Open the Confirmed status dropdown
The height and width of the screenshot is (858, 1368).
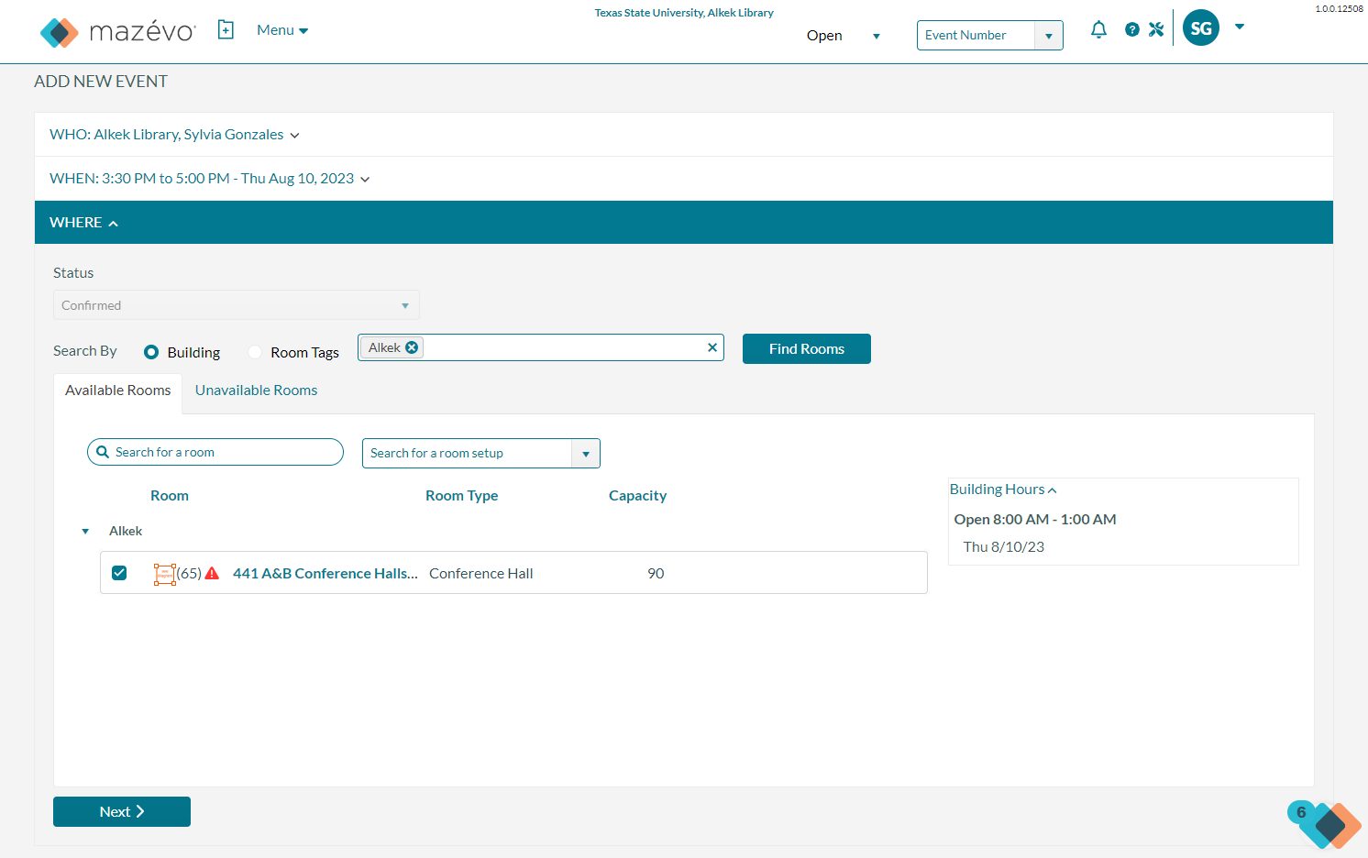coord(237,305)
